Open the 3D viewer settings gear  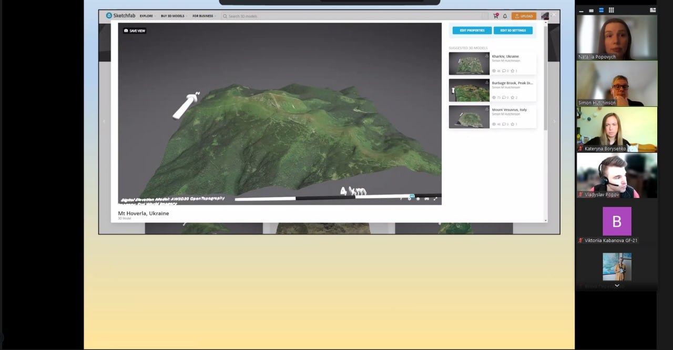pyautogui.click(x=410, y=198)
